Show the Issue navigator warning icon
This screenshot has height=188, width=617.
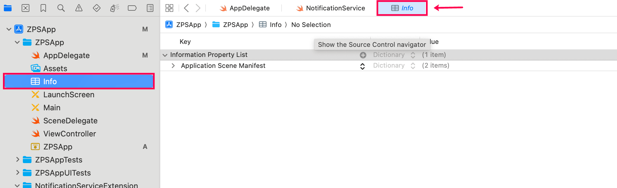[79, 8]
